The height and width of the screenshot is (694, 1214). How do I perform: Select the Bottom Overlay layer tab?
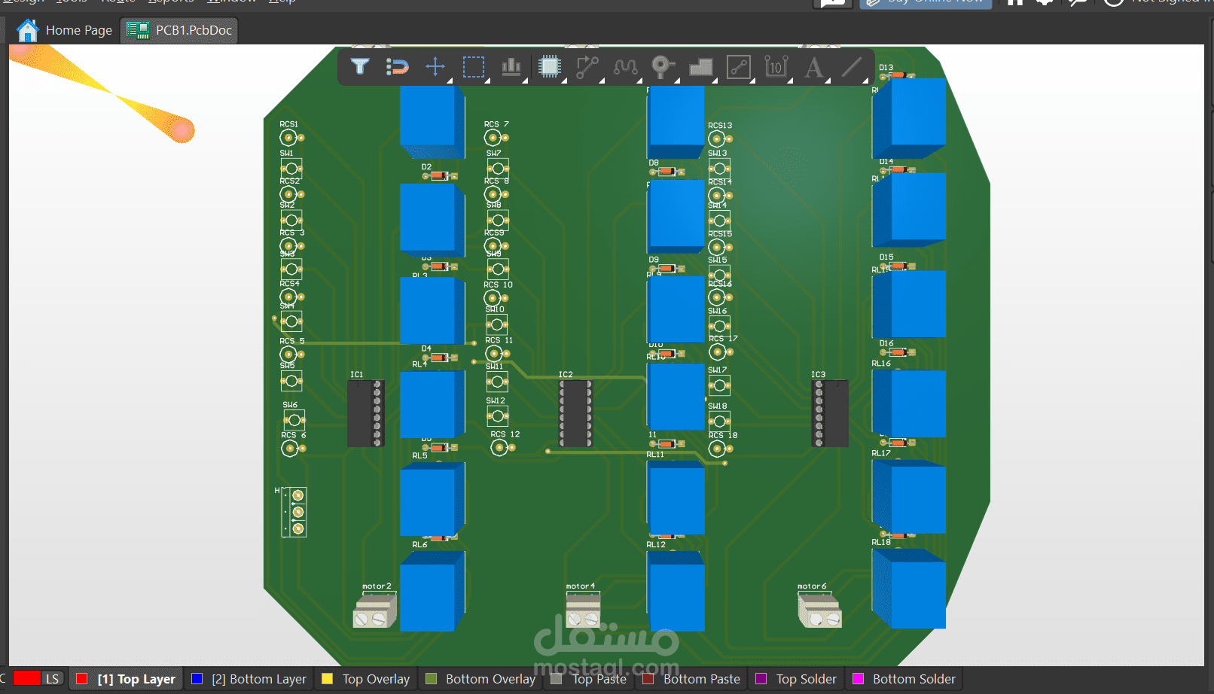481,679
